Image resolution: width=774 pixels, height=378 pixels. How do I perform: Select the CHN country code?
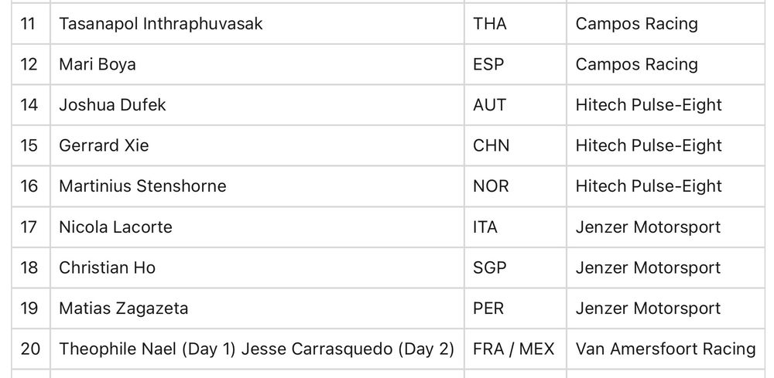click(491, 145)
